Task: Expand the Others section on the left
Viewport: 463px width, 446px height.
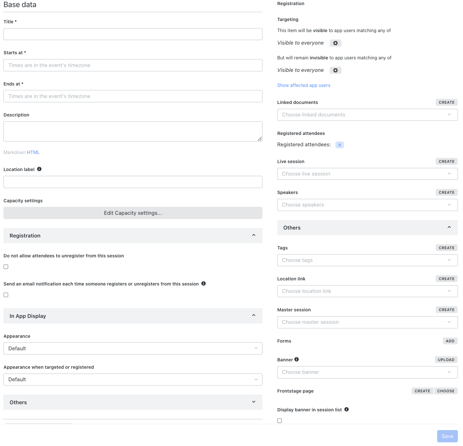Action: pos(133,402)
